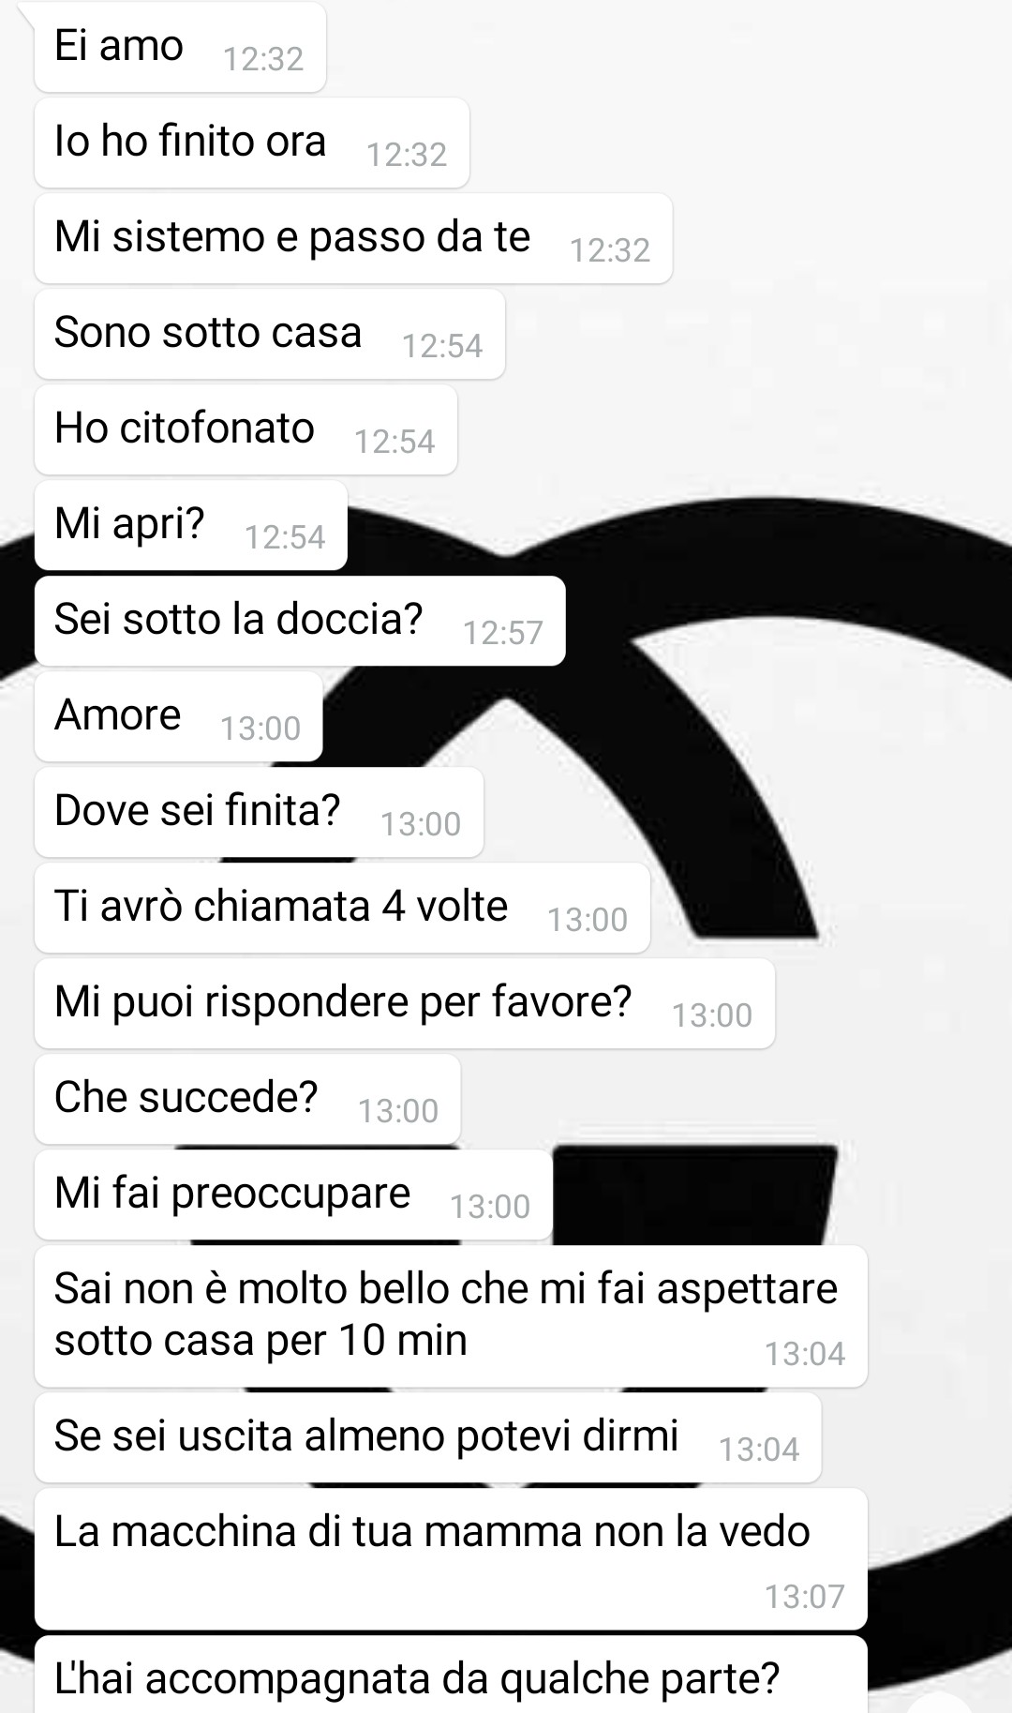Image resolution: width=1012 pixels, height=1713 pixels.
Task: Tap the 'Ei amo' message bubble
Action: pos(180,47)
